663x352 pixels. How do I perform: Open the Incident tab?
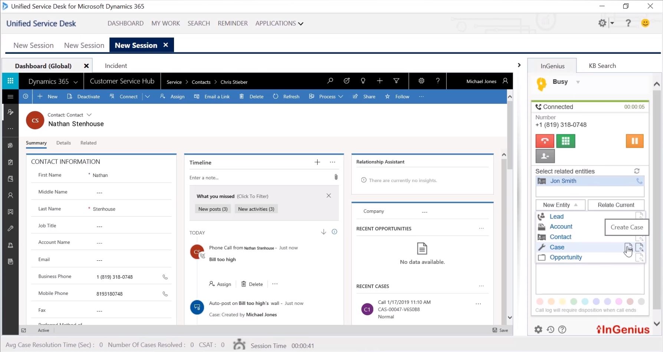(116, 66)
